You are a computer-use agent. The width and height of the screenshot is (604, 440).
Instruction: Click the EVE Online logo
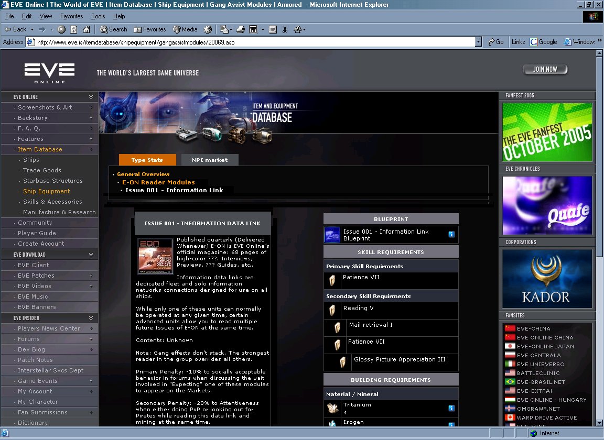[x=50, y=73]
